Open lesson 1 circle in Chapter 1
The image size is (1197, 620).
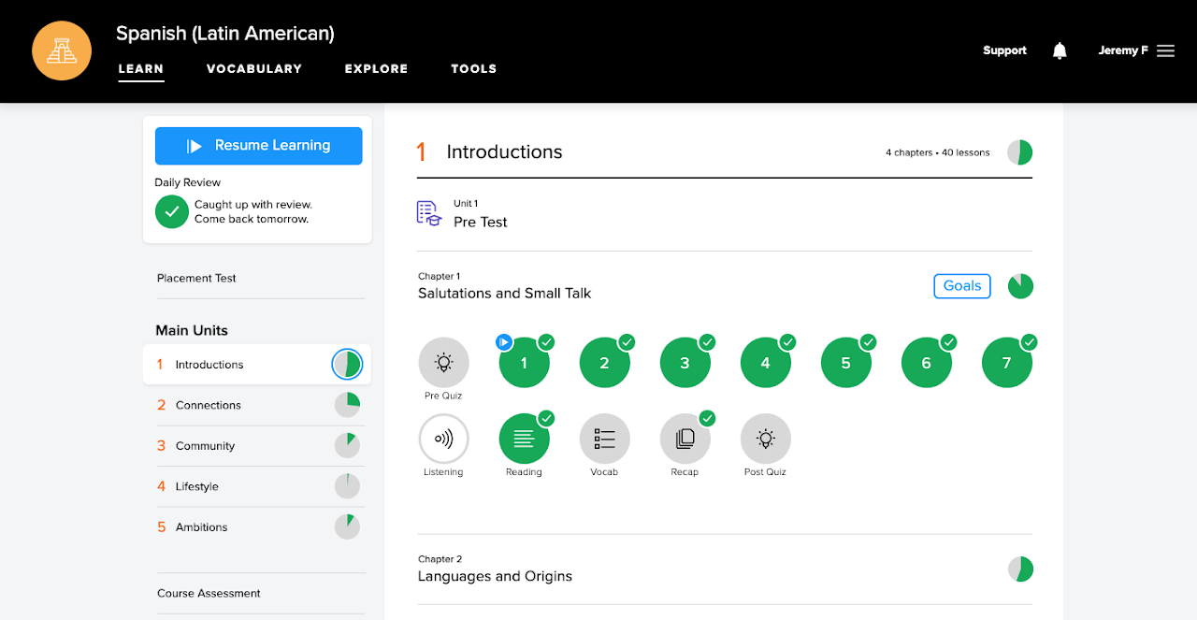click(524, 362)
